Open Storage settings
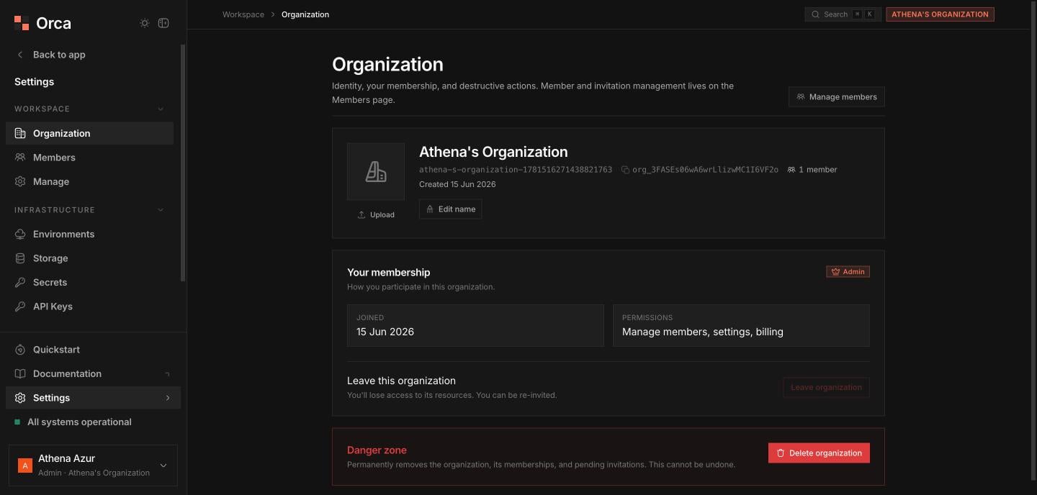The width and height of the screenshot is (1037, 495). point(89,258)
